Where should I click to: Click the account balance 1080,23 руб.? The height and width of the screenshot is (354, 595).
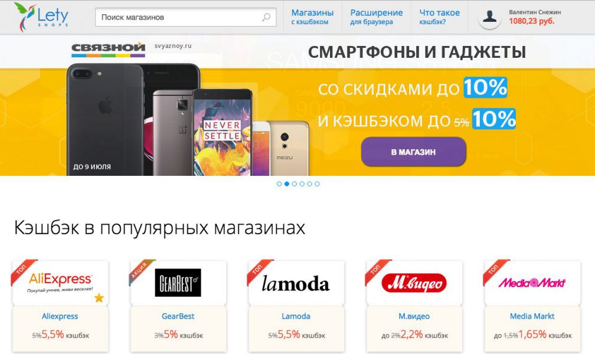pyautogui.click(x=532, y=21)
